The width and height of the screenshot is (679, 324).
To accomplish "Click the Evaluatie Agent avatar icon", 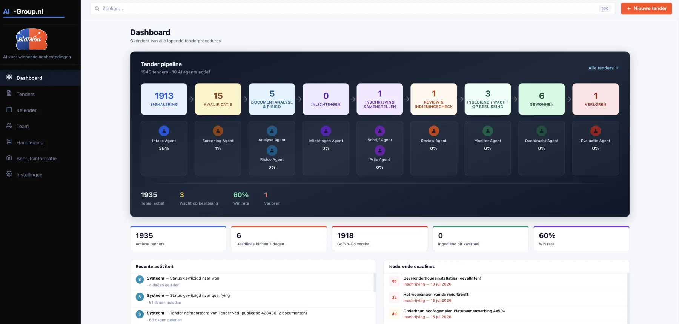I will pyautogui.click(x=596, y=131).
